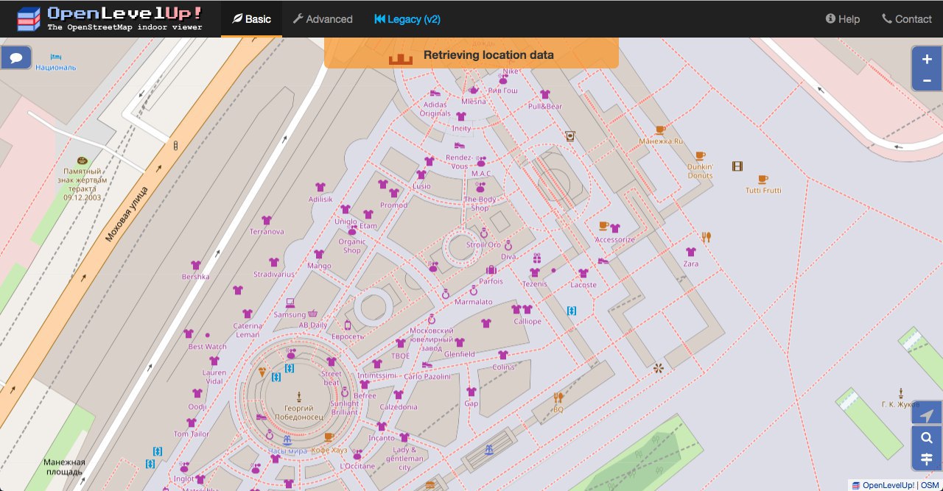Select the Adidas Originals shoe icon
The width and height of the screenshot is (943, 491).
[435, 93]
